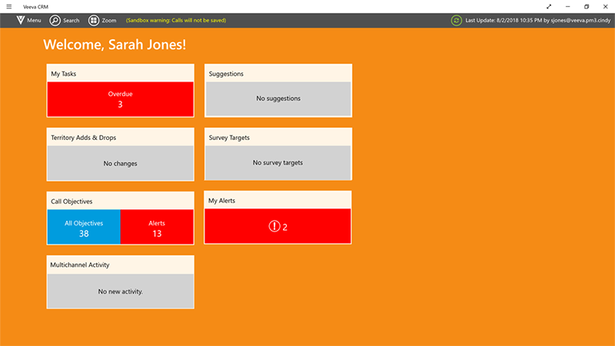This screenshot has width=615, height=346.
Task: Open the red call objective Alerts tile
Action: [157, 228]
